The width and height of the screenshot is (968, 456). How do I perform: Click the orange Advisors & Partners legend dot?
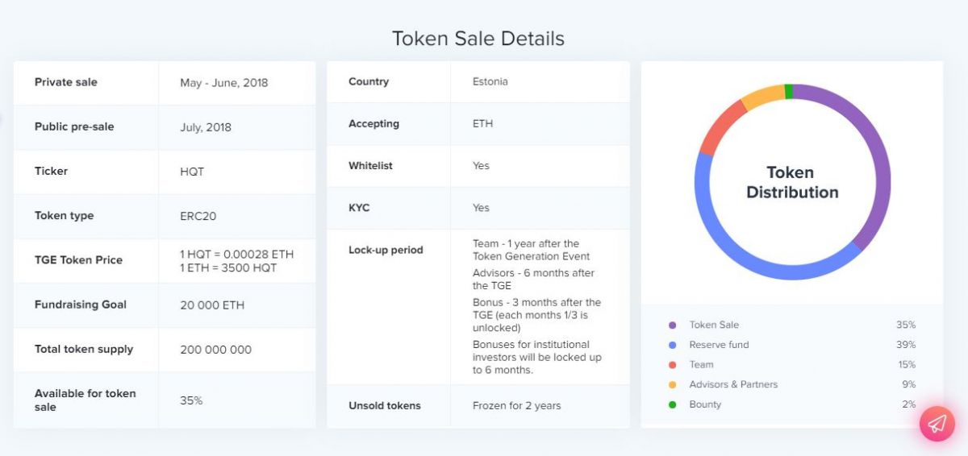click(672, 385)
